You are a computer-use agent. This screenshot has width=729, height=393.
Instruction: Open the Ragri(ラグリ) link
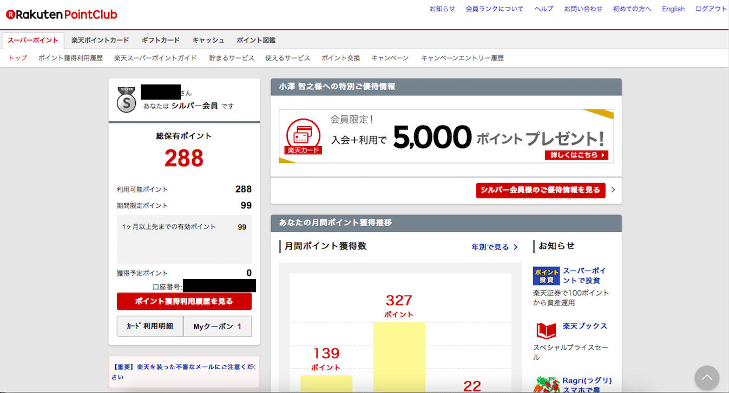click(587, 385)
